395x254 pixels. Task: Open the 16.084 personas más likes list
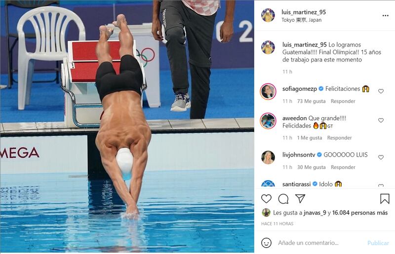coord(360,212)
